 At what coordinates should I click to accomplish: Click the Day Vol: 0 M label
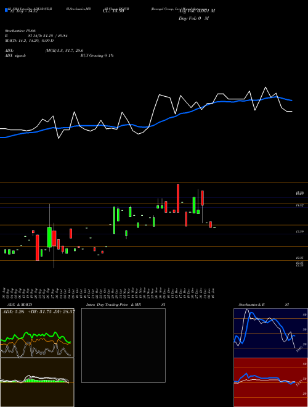[x=193, y=18]
